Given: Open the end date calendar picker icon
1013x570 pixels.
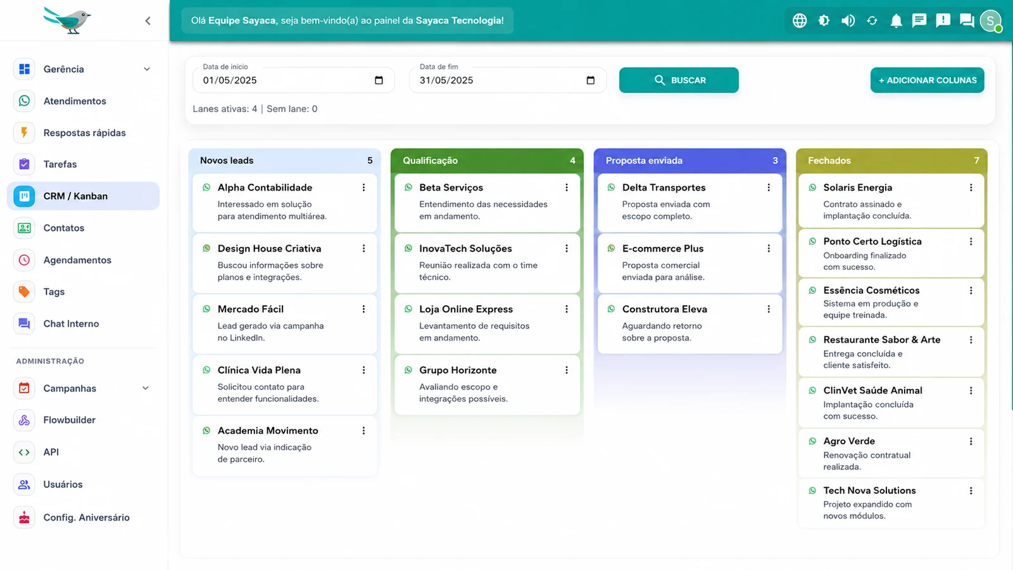Looking at the screenshot, I should (590, 80).
